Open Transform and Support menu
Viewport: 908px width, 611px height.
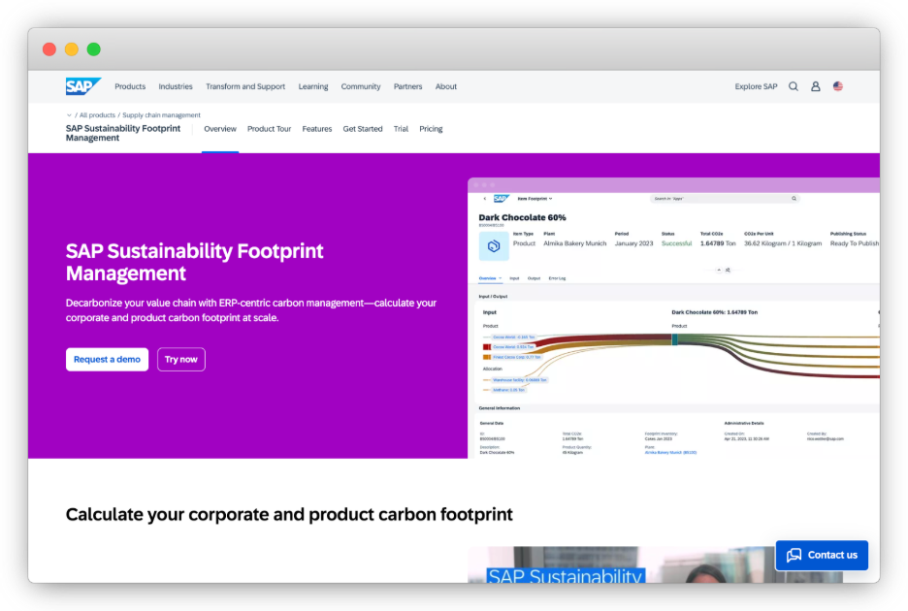245,86
